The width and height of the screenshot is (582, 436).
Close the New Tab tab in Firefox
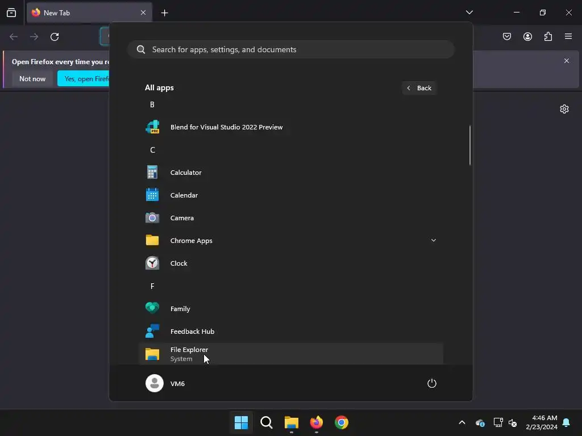[x=143, y=12]
